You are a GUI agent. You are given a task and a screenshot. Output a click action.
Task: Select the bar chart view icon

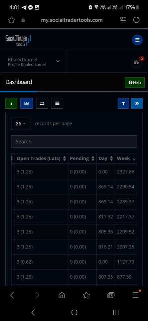click(27, 103)
